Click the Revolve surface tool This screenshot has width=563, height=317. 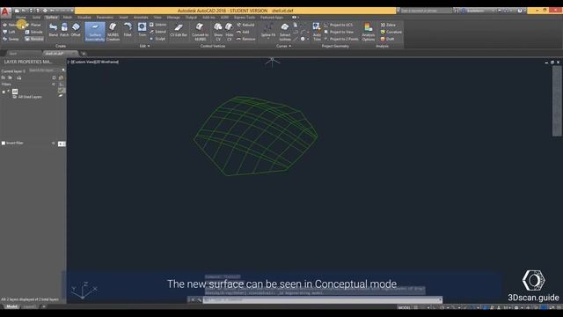click(x=34, y=39)
